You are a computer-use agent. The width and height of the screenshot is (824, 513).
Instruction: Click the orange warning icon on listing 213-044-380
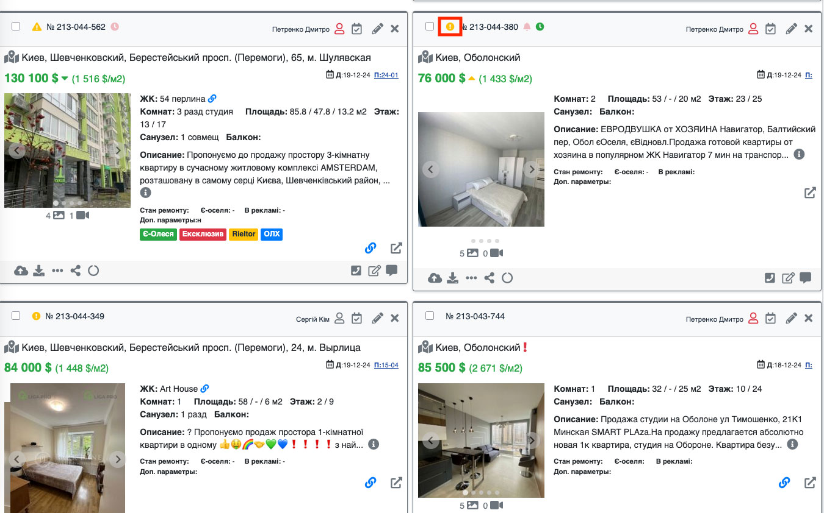[x=450, y=27]
